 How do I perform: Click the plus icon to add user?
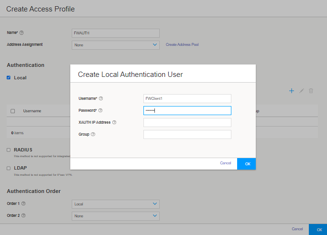pos(292,91)
